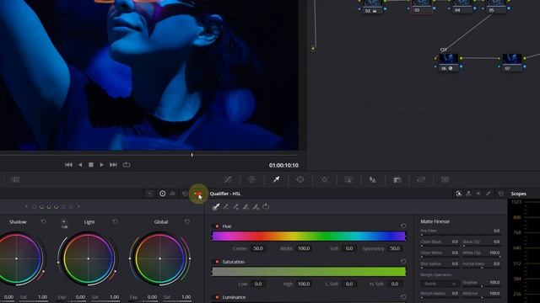Image resolution: width=540 pixels, height=303 pixels.
Task: Reset the Hue qualifier range
Action: [403, 226]
